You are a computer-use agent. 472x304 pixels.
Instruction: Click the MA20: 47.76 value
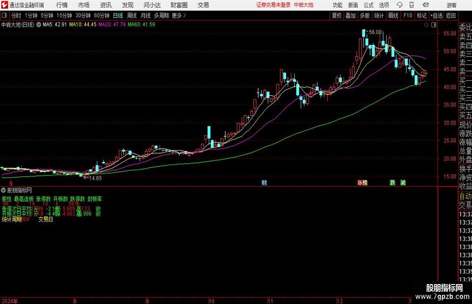(112, 24)
